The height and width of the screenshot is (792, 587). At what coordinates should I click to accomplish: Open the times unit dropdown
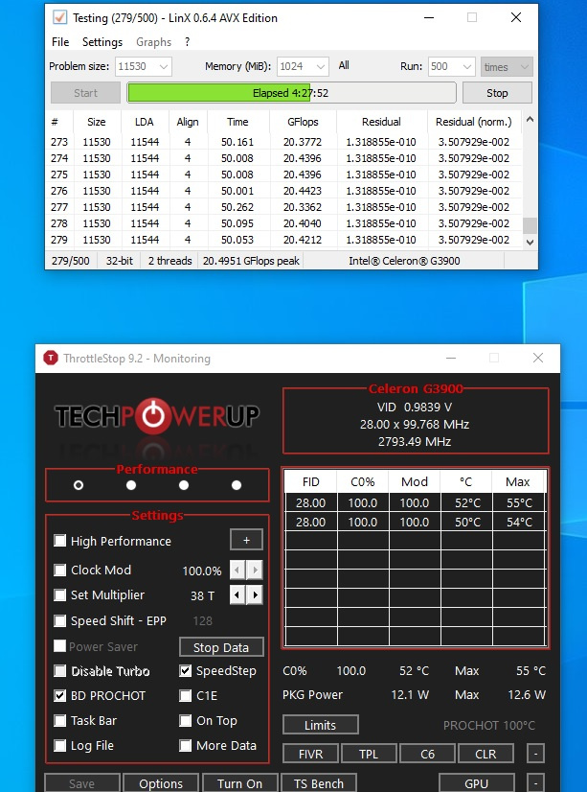[507, 67]
